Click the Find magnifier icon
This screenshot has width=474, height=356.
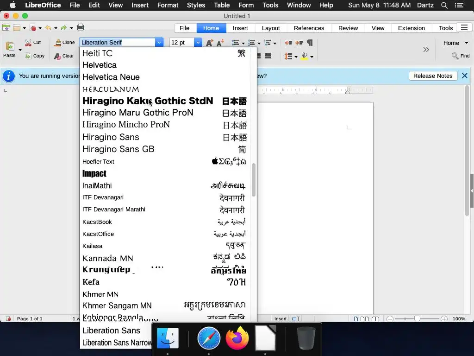click(x=455, y=56)
